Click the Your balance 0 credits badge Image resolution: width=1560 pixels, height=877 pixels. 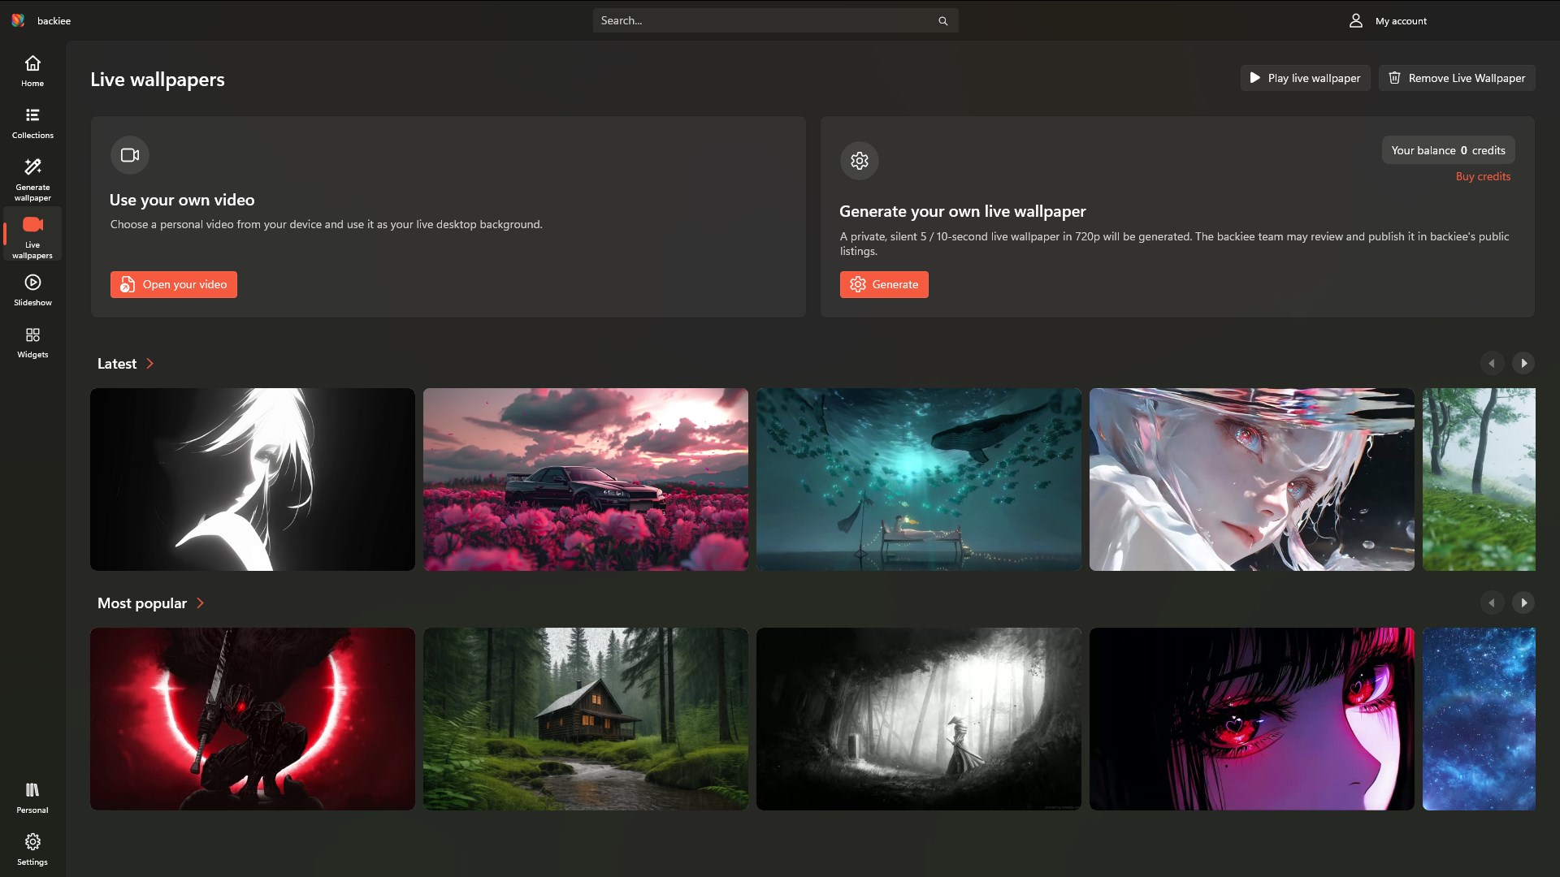tap(1448, 150)
